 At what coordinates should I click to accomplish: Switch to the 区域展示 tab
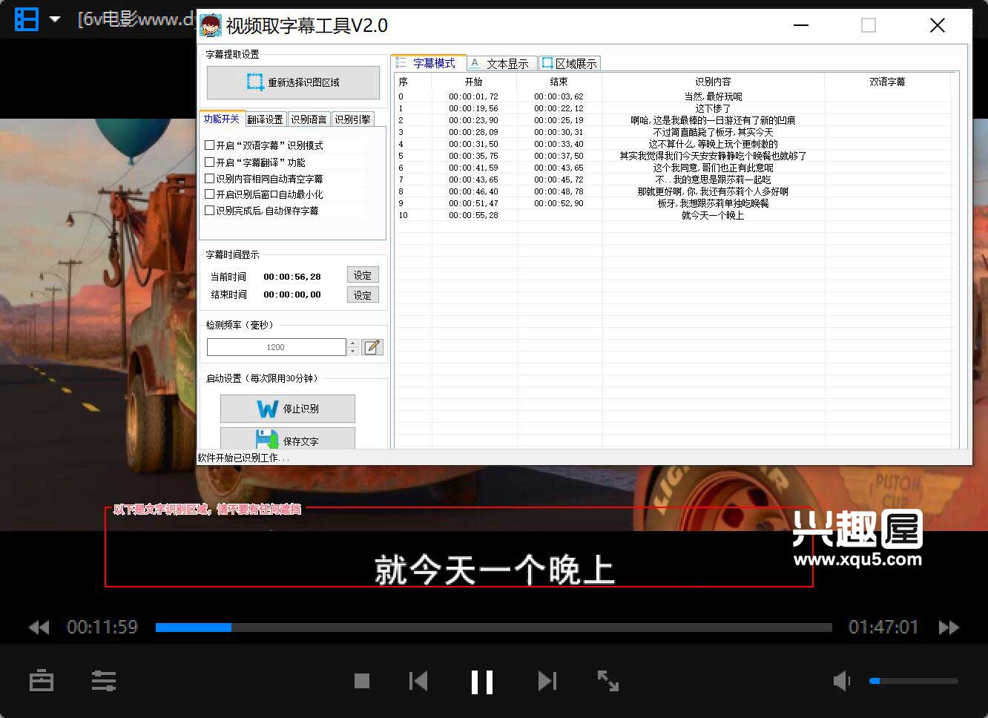click(x=569, y=64)
